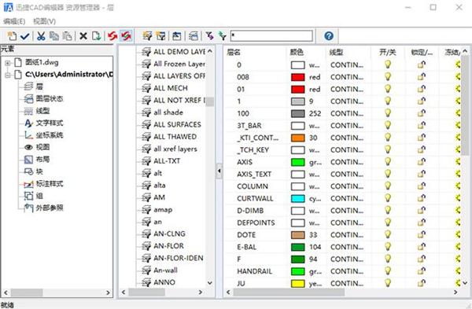Click the filter text input field
The height and width of the screenshot is (309, 472).
(x=271, y=36)
